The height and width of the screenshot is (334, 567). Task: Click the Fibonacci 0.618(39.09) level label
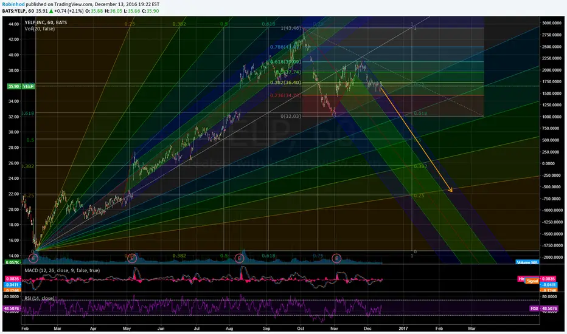286,62
